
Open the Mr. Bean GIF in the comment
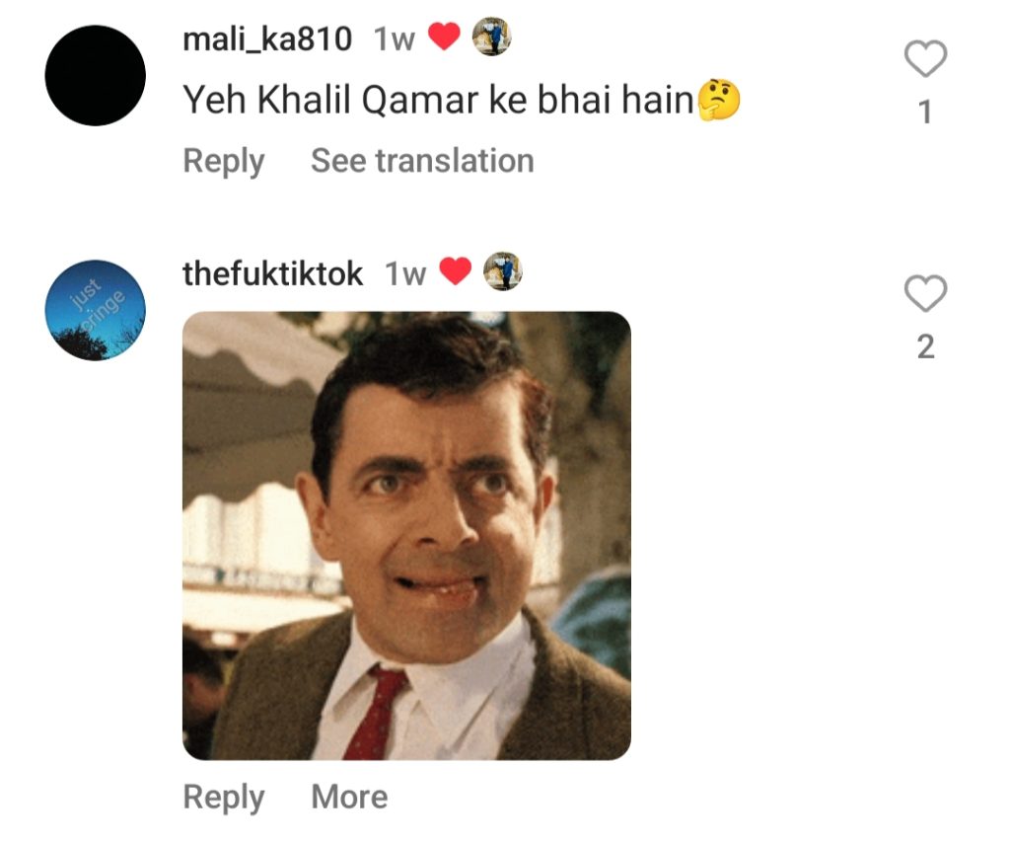406,535
